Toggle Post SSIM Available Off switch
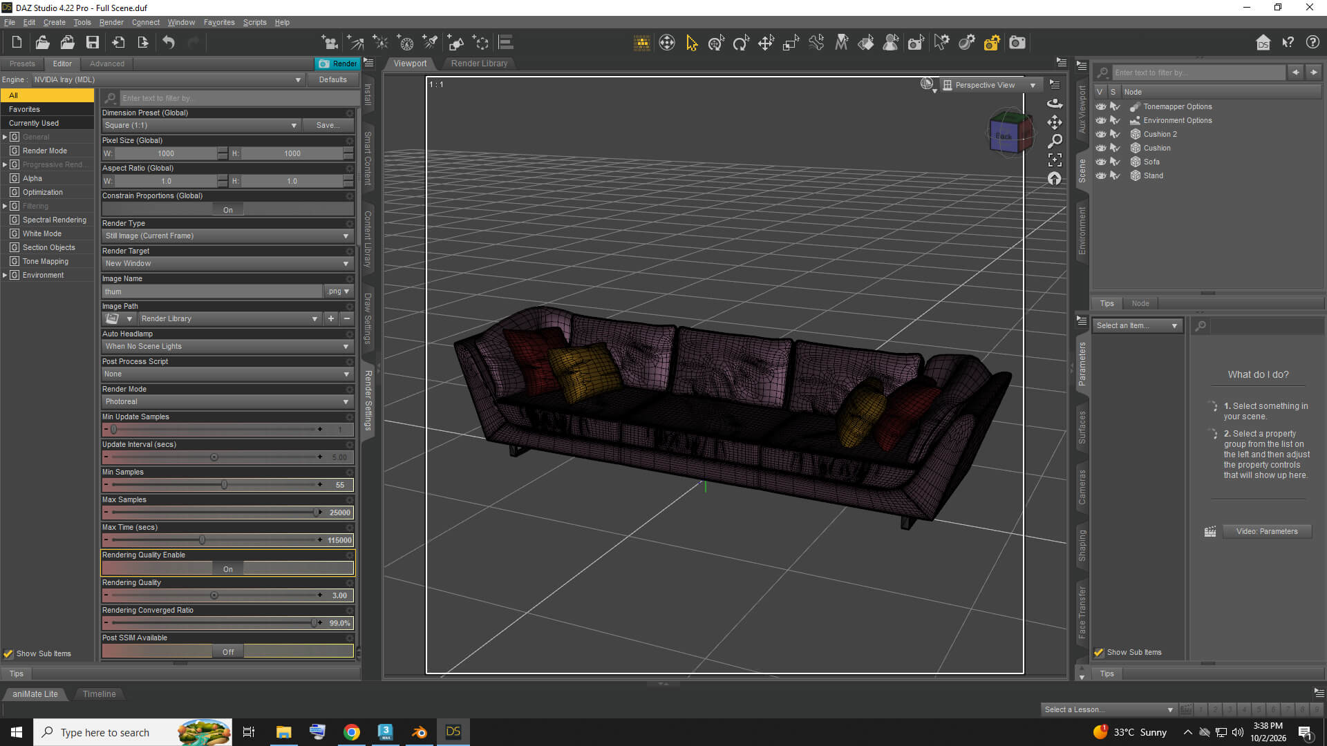The image size is (1327, 746). click(228, 651)
